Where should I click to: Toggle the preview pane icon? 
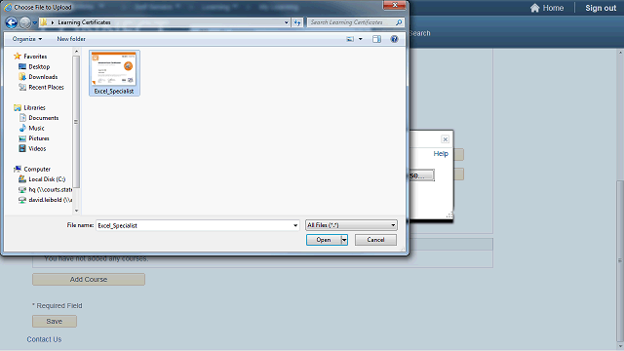376,39
